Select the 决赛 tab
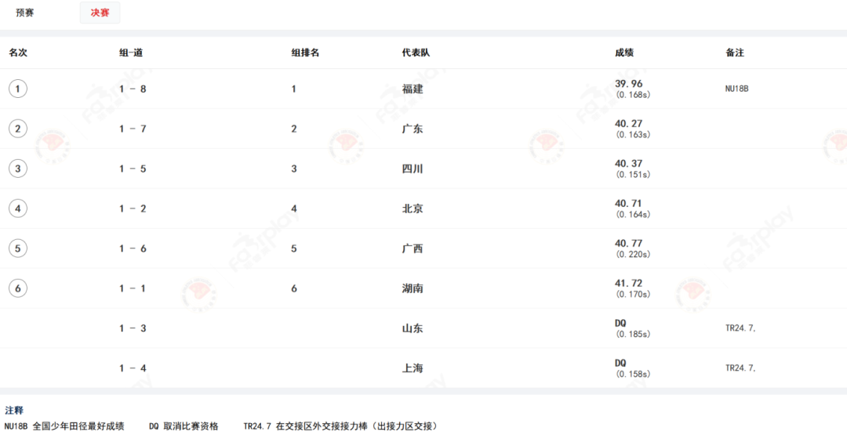The height and width of the screenshot is (435, 847). (x=100, y=13)
